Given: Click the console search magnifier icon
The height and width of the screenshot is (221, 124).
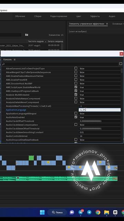Looking at the screenshot, I should click(x=3, y=64).
